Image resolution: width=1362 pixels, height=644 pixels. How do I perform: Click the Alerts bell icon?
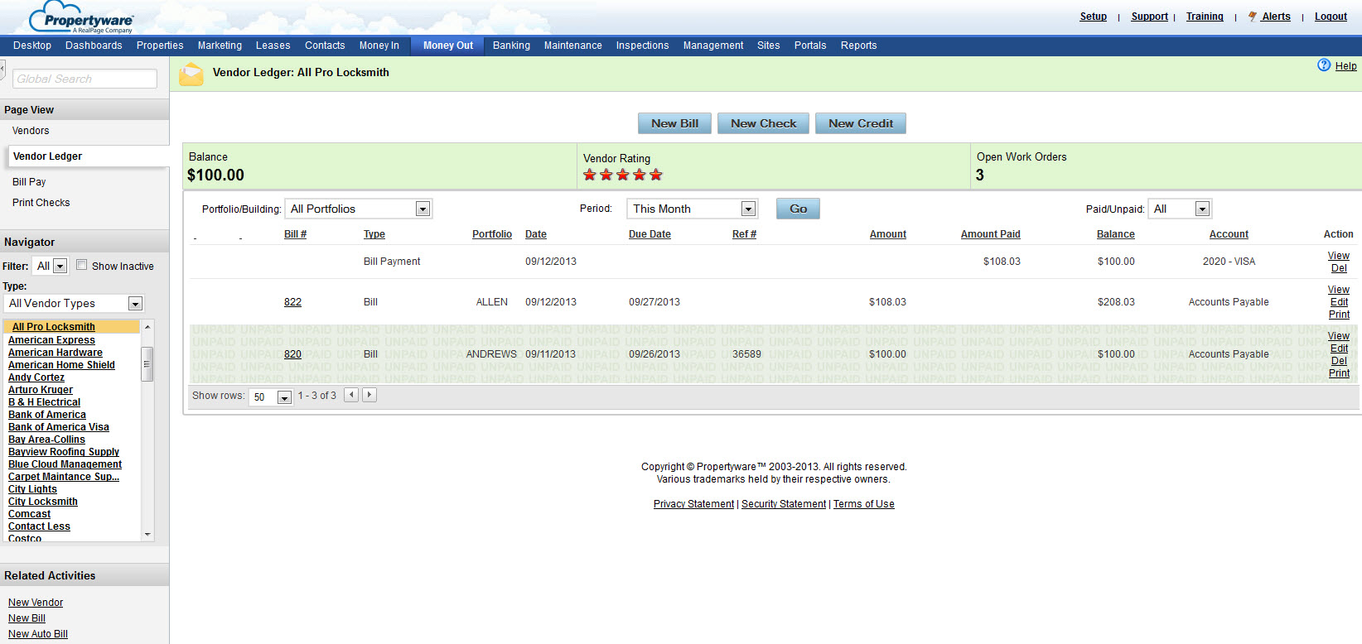[x=1253, y=17]
